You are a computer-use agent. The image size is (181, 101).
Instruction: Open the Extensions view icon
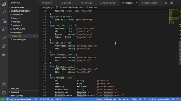tap(4, 46)
